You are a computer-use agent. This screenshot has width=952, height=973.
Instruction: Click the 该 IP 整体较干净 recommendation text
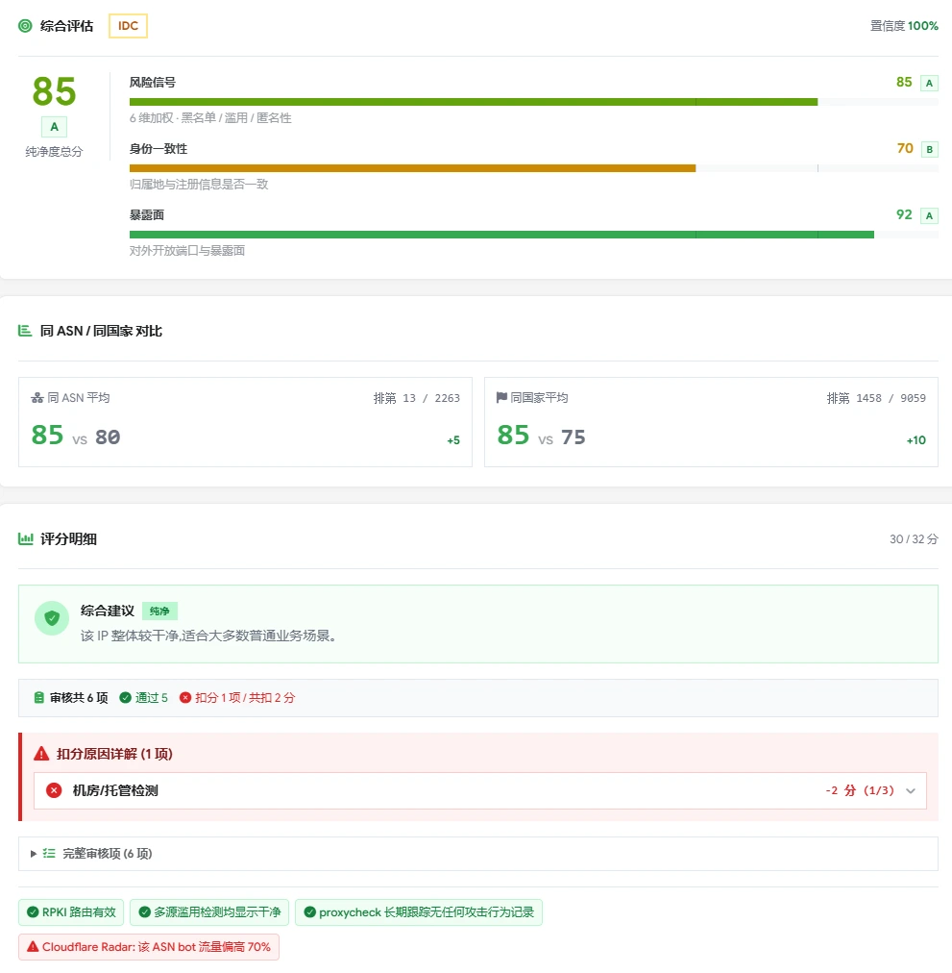point(209,636)
